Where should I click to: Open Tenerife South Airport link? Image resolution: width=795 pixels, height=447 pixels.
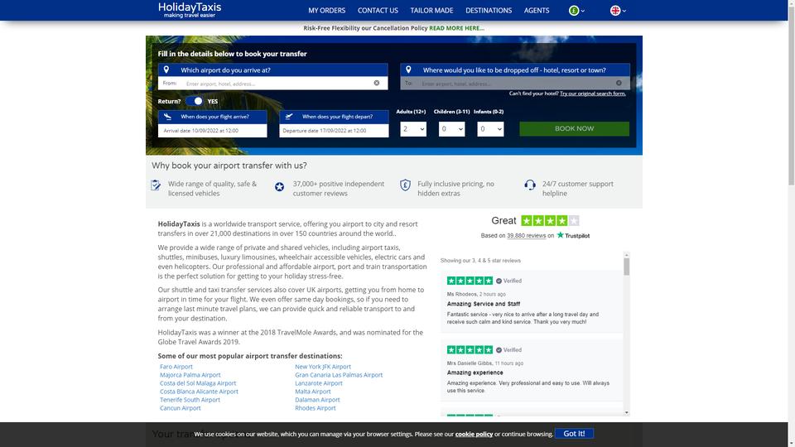(x=190, y=399)
